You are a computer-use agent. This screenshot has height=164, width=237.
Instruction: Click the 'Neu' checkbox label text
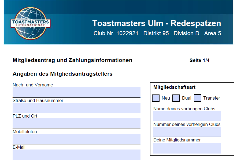(166, 98)
